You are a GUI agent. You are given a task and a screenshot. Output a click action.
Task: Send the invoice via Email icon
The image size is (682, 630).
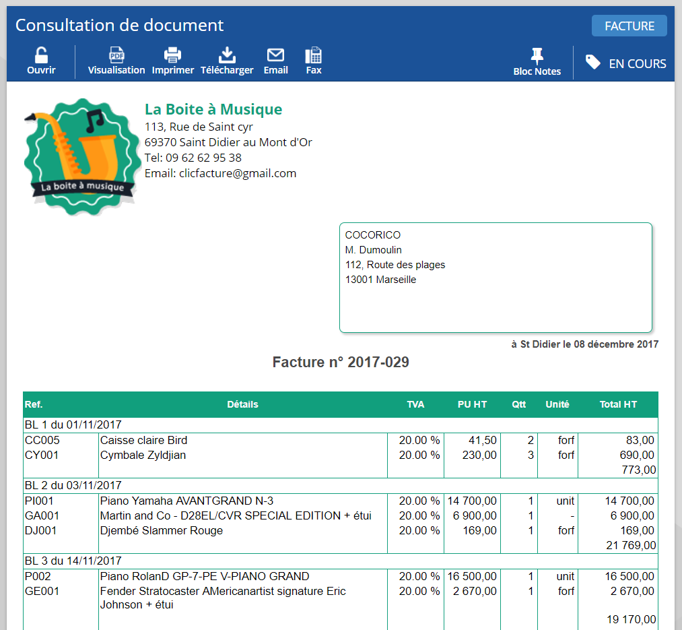click(275, 55)
